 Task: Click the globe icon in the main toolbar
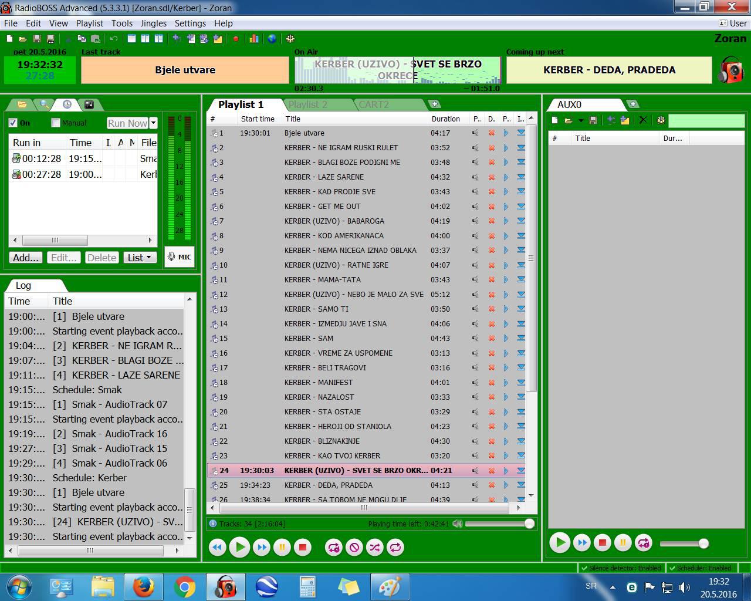272,39
